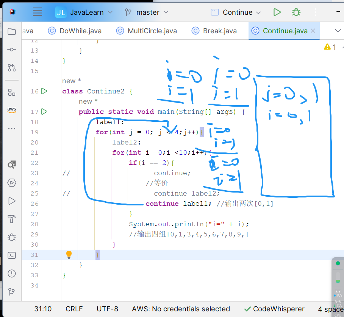This screenshot has width=344, height=317.
Task: Click the 31:10 caret position indicator
Action: click(43, 309)
